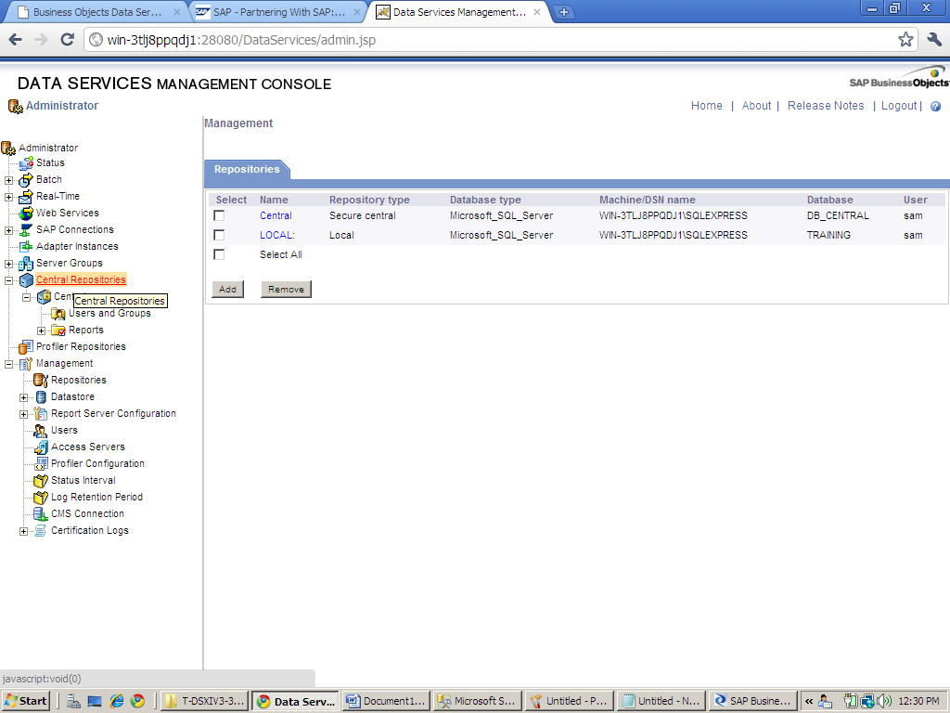Image resolution: width=950 pixels, height=713 pixels.
Task: Open the Release Notes link
Action: pos(826,106)
